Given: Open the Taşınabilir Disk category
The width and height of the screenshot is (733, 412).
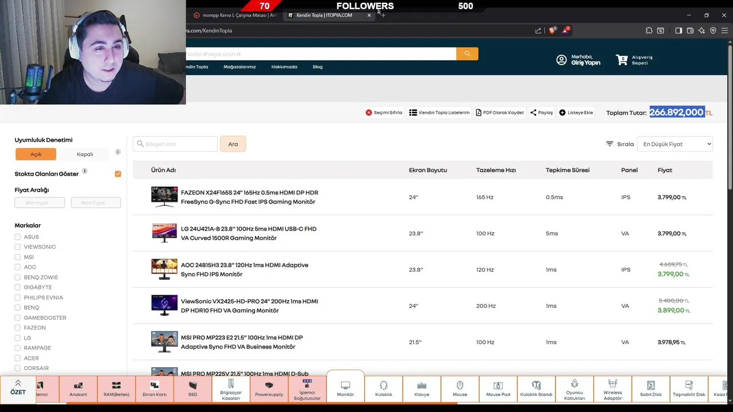Looking at the screenshot, I should (x=689, y=389).
